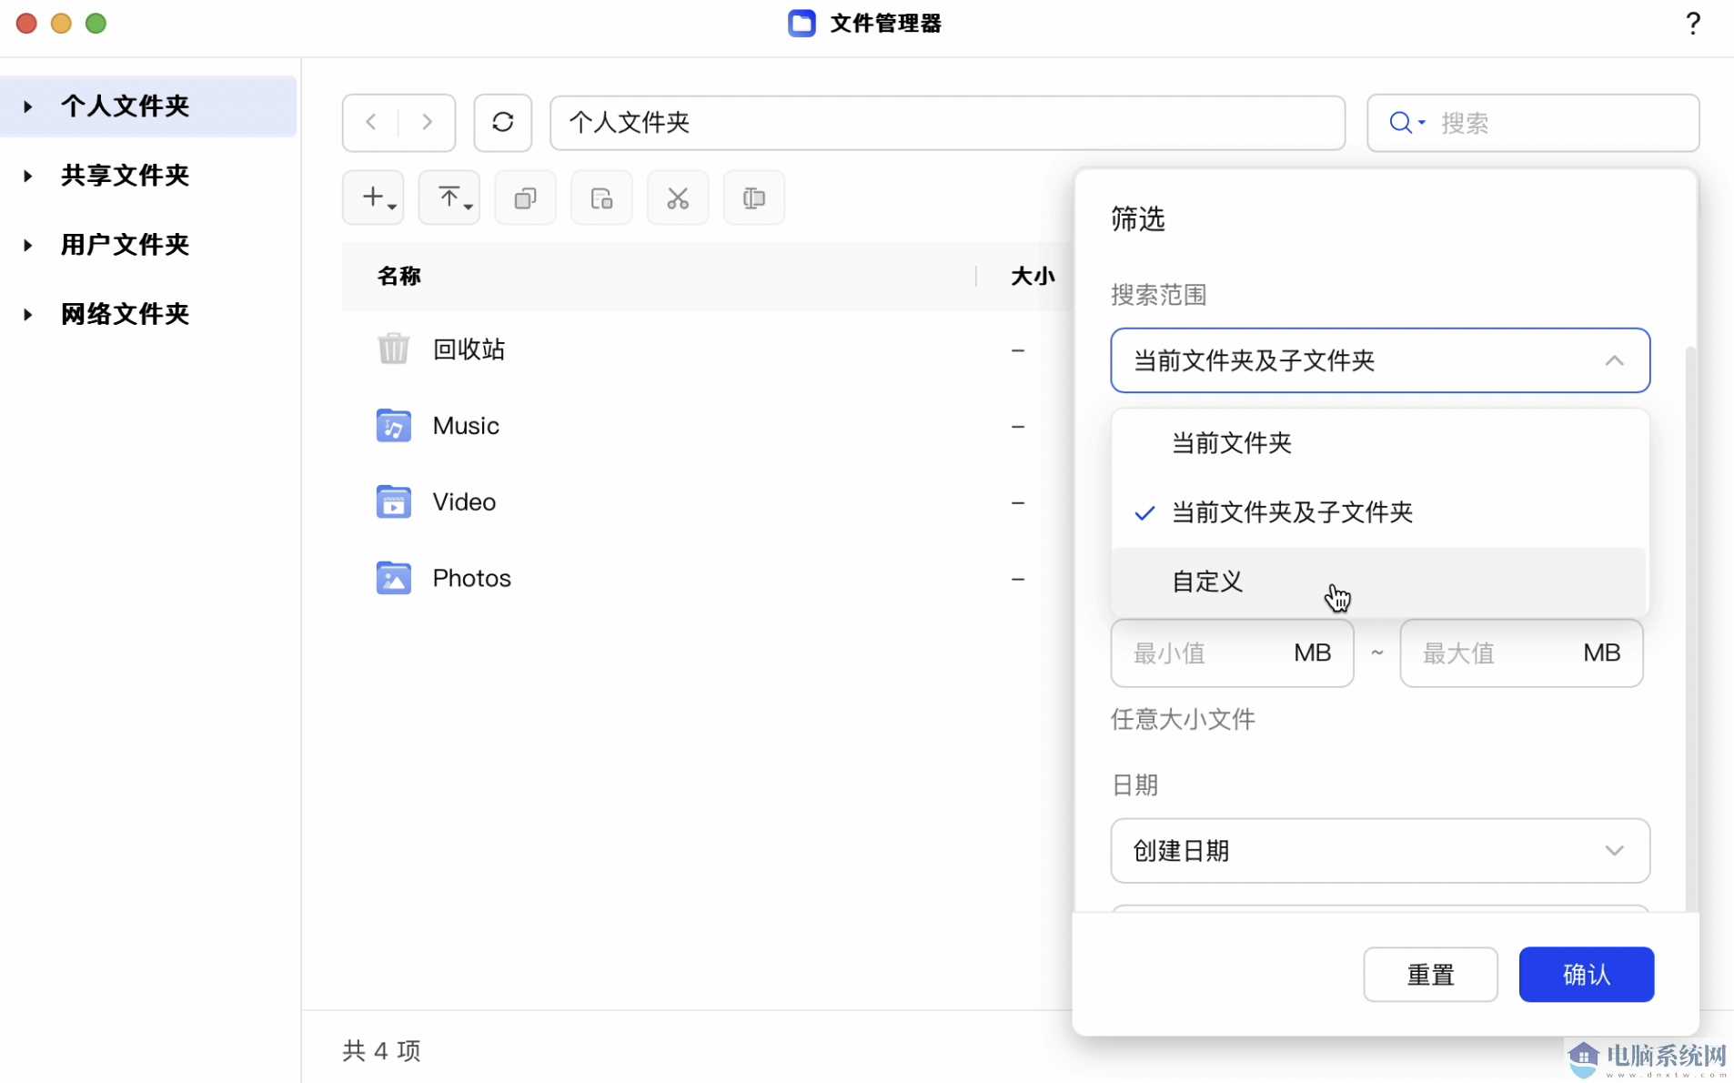Sort by the 大小 column header
The image size is (1734, 1083).
click(x=1033, y=277)
